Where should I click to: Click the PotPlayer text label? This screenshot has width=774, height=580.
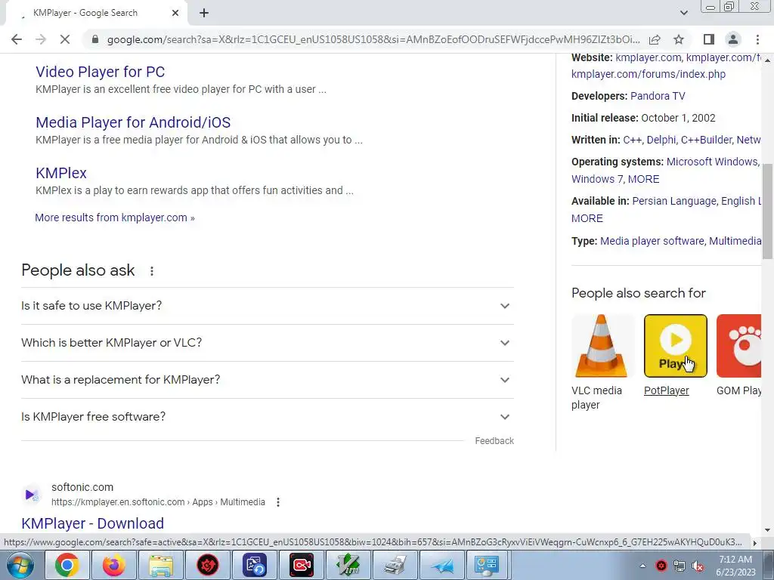[667, 390]
